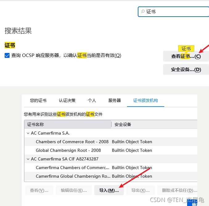209x206 pixels.
Task: Open 查看证书 dialog button
Action: (x=186, y=56)
